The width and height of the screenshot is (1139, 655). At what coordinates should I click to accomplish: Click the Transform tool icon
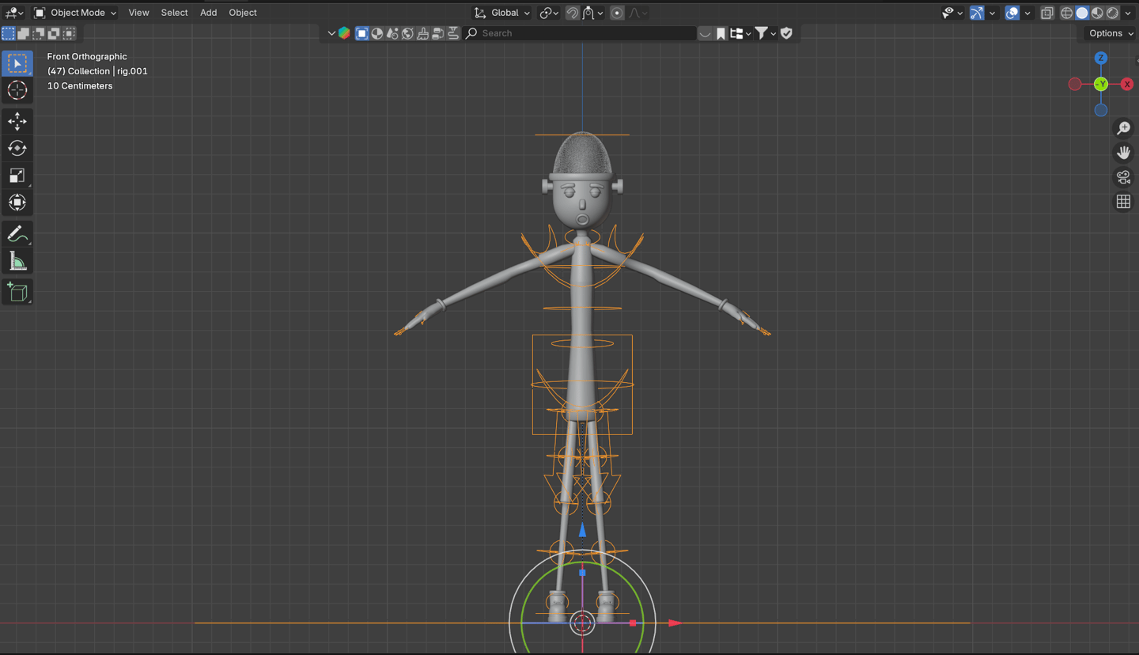[x=17, y=203]
